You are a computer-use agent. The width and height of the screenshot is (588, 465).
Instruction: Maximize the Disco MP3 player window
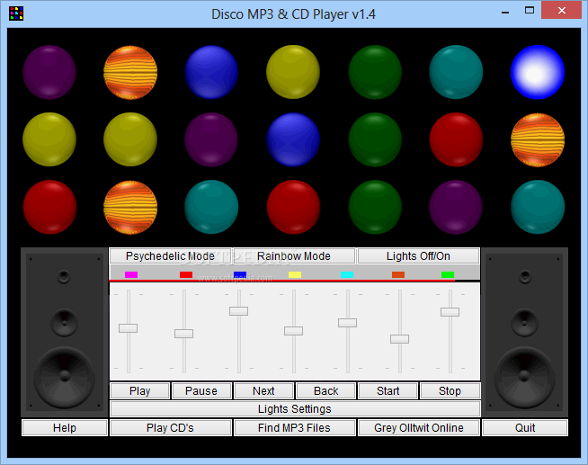(530, 11)
